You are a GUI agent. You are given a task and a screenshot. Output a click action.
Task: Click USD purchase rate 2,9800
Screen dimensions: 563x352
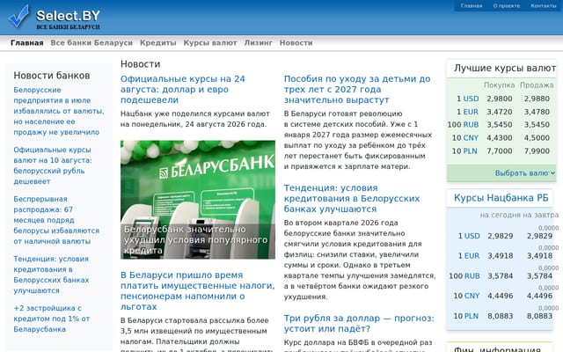point(500,99)
